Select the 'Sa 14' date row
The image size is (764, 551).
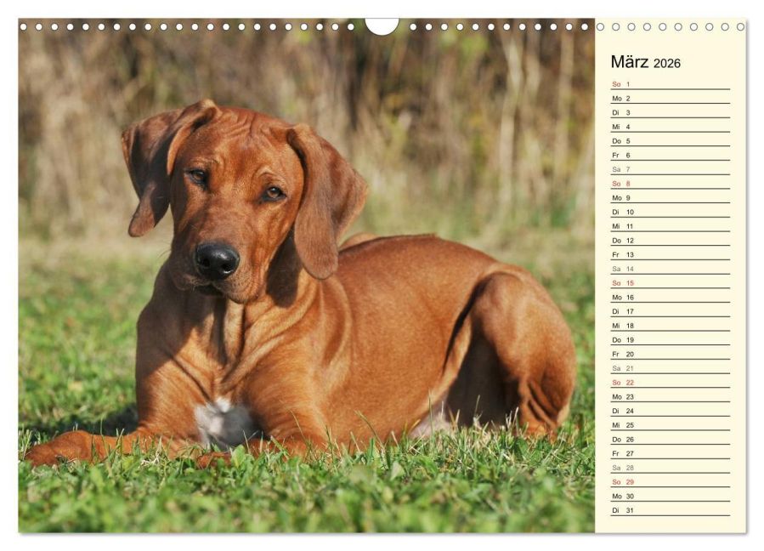[670, 268]
